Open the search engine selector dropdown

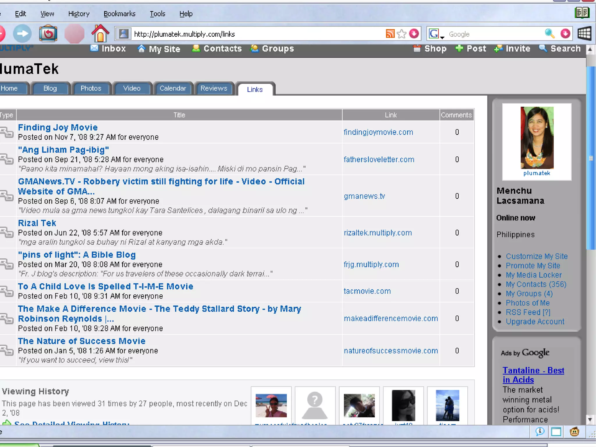point(437,34)
